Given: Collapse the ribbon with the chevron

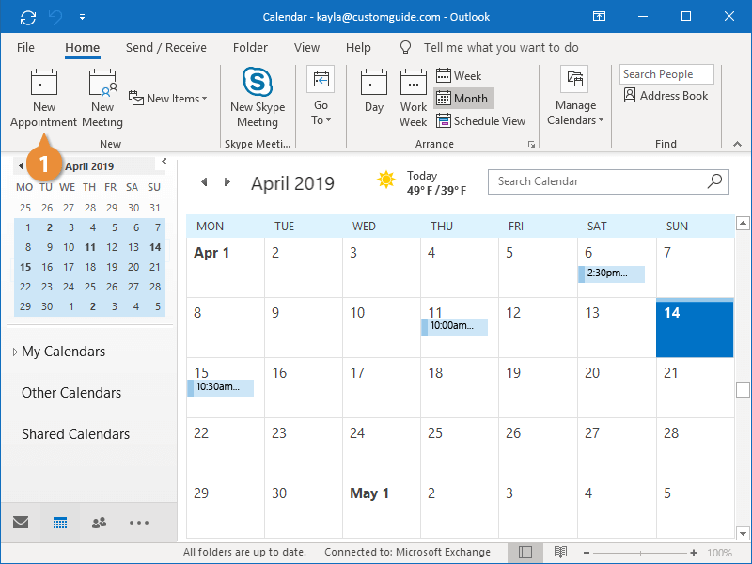Looking at the screenshot, I should [x=738, y=144].
